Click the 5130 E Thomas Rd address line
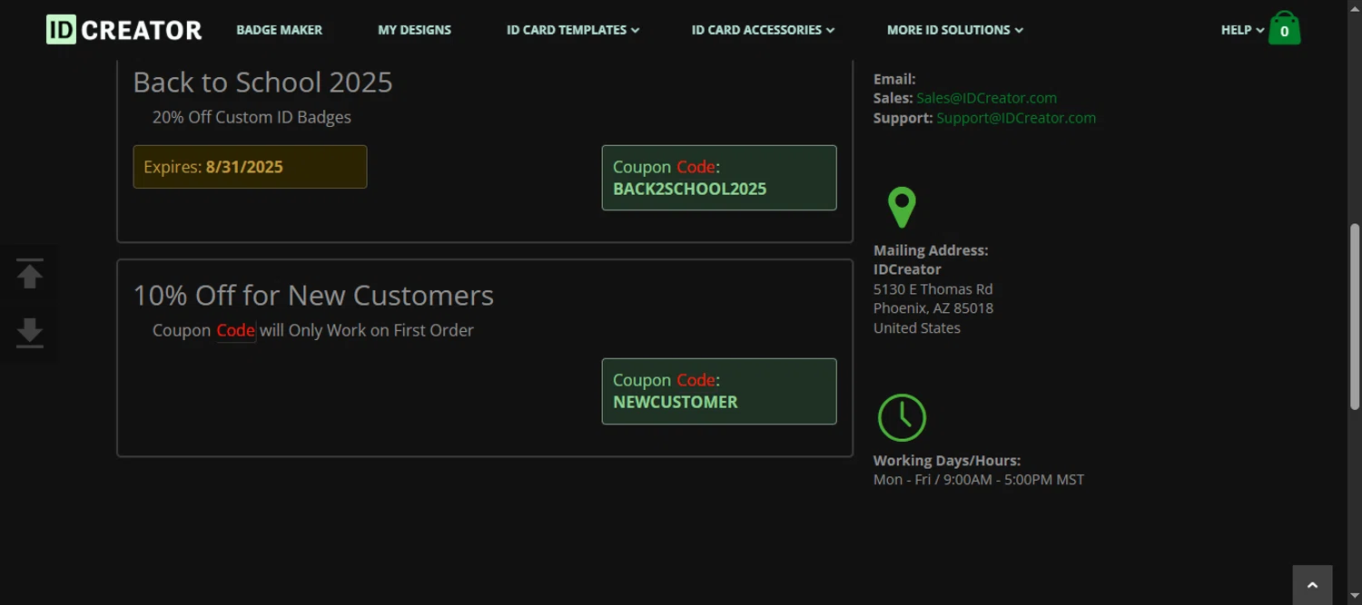This screenshot has width=1362, height=605. pos(933,289)
